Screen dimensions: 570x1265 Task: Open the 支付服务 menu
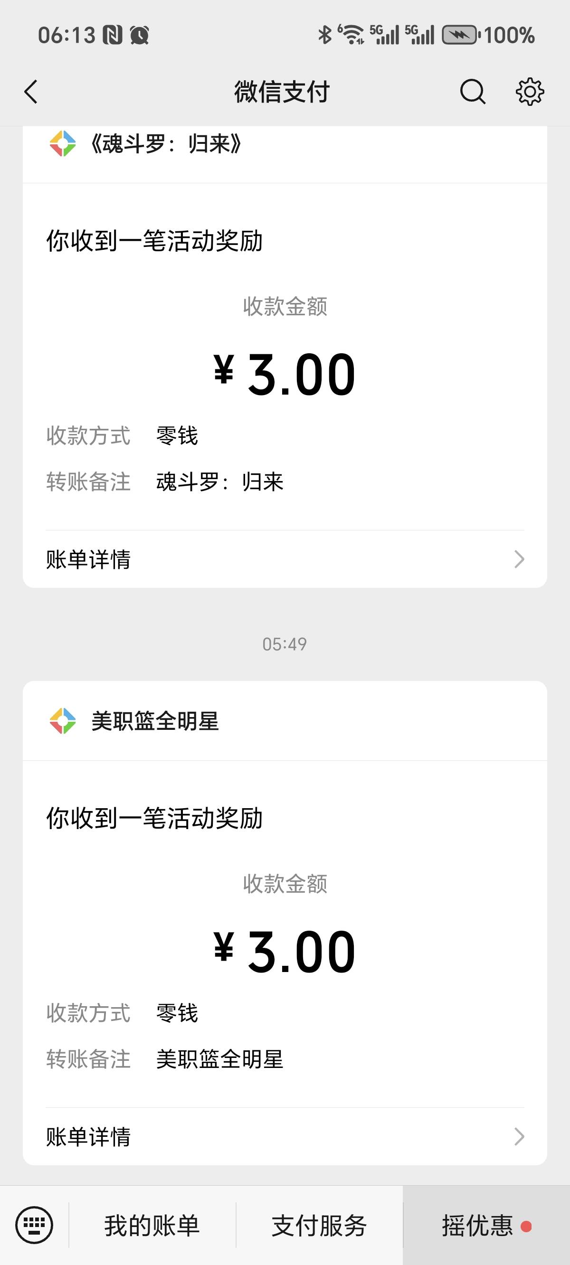click(x=319, y=1225)
